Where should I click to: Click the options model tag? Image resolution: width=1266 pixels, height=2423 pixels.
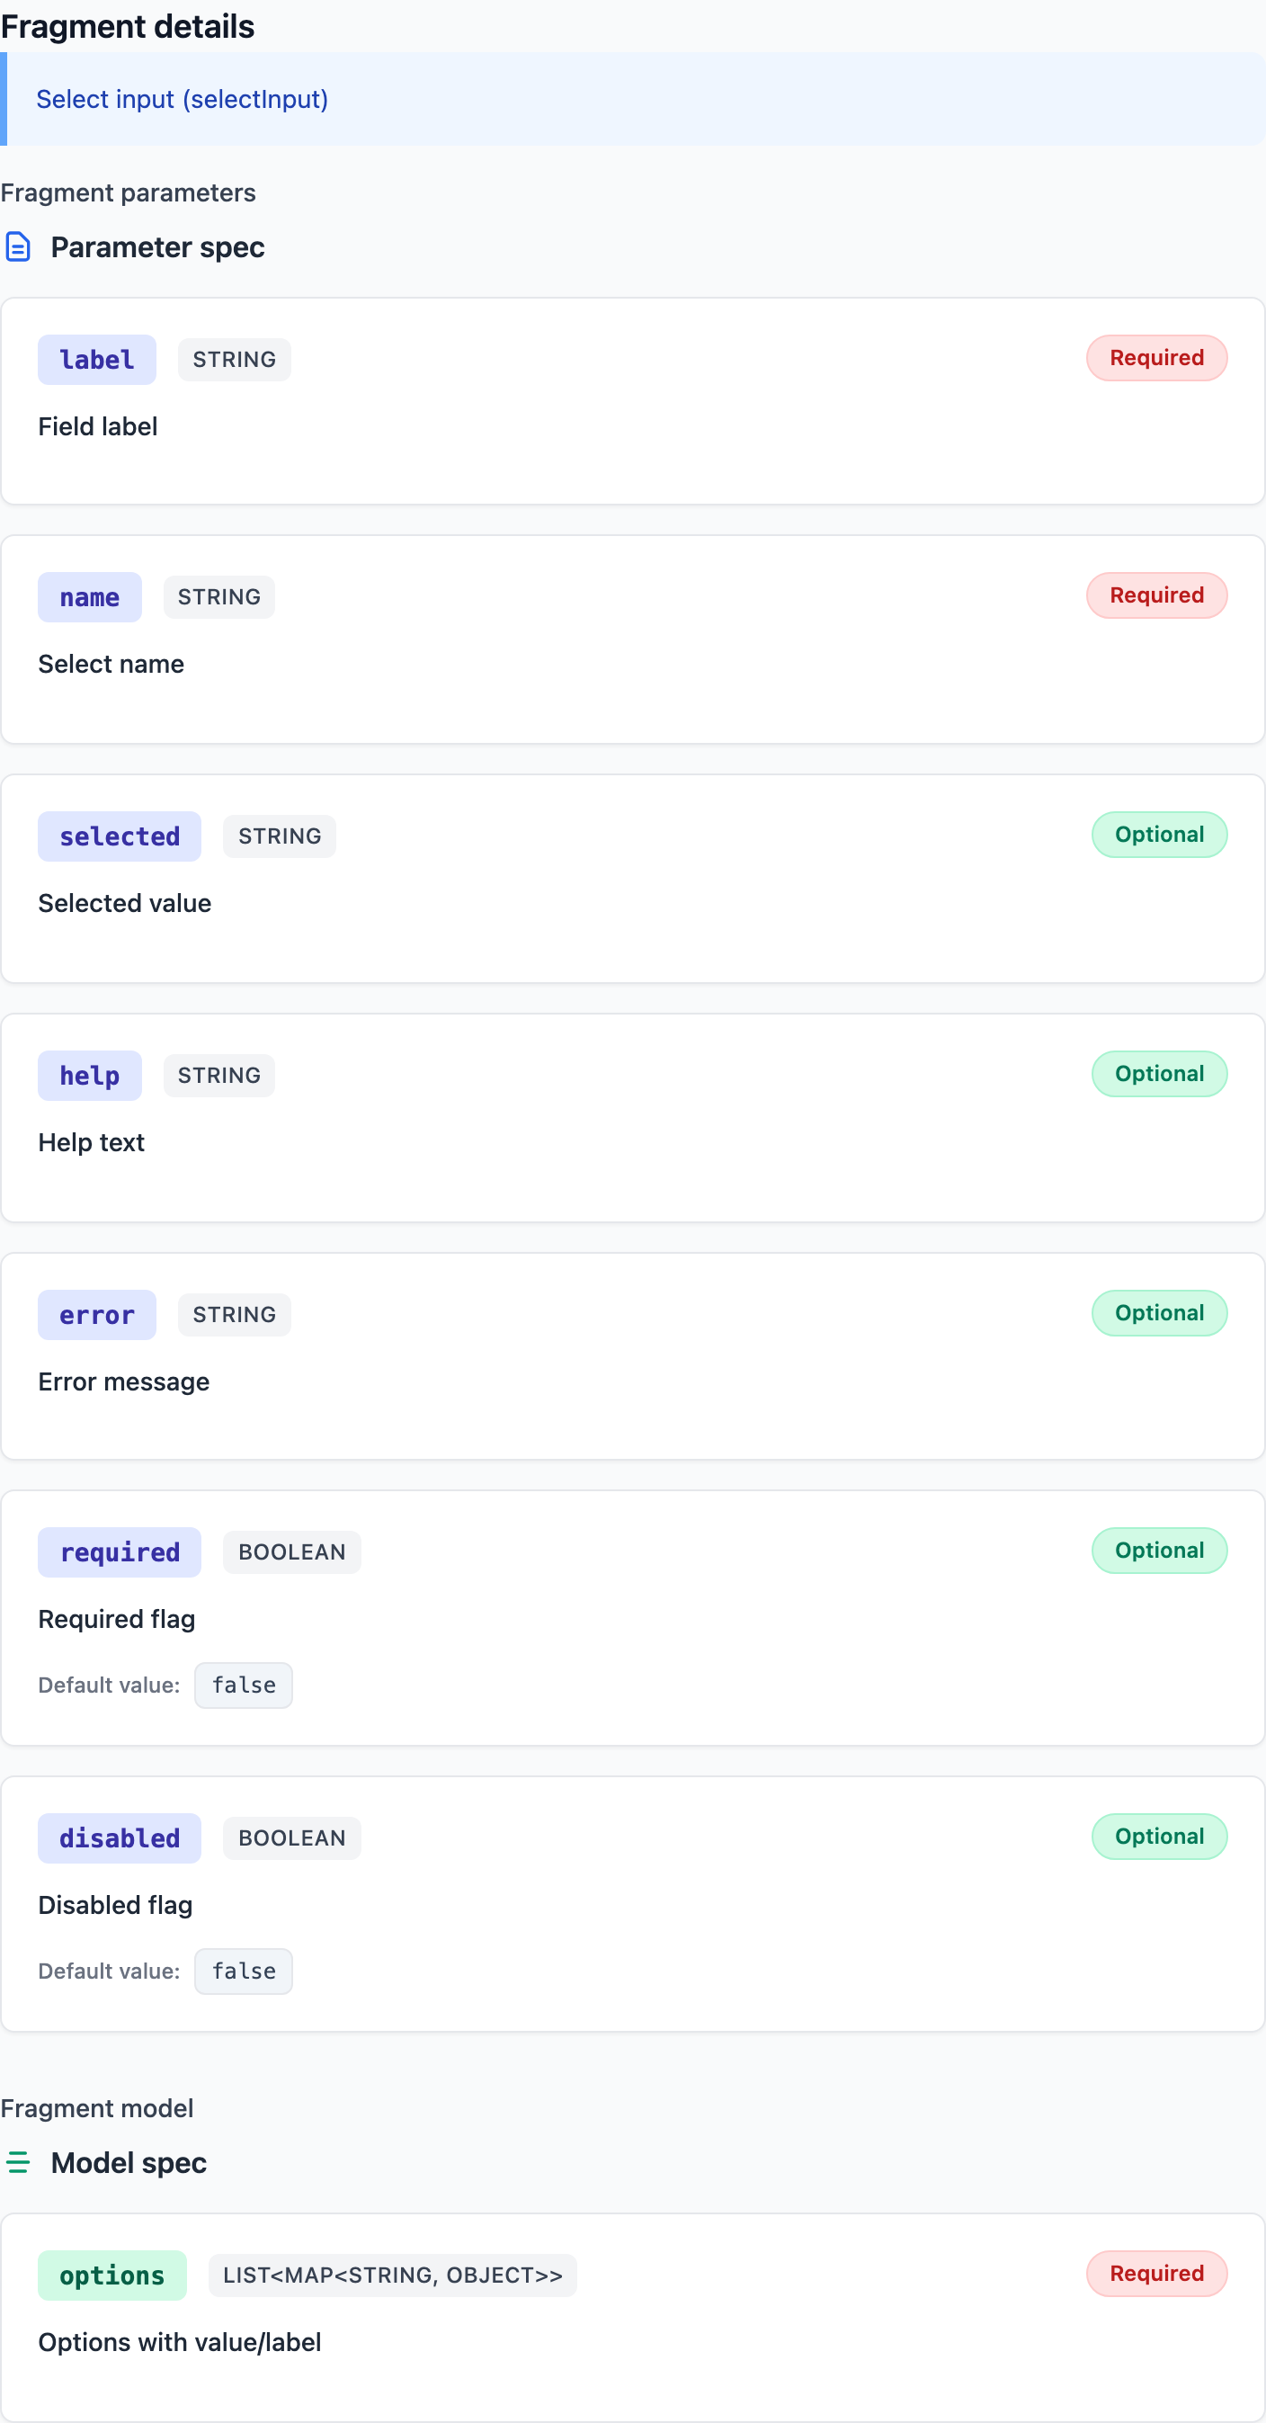point(111,2275)
